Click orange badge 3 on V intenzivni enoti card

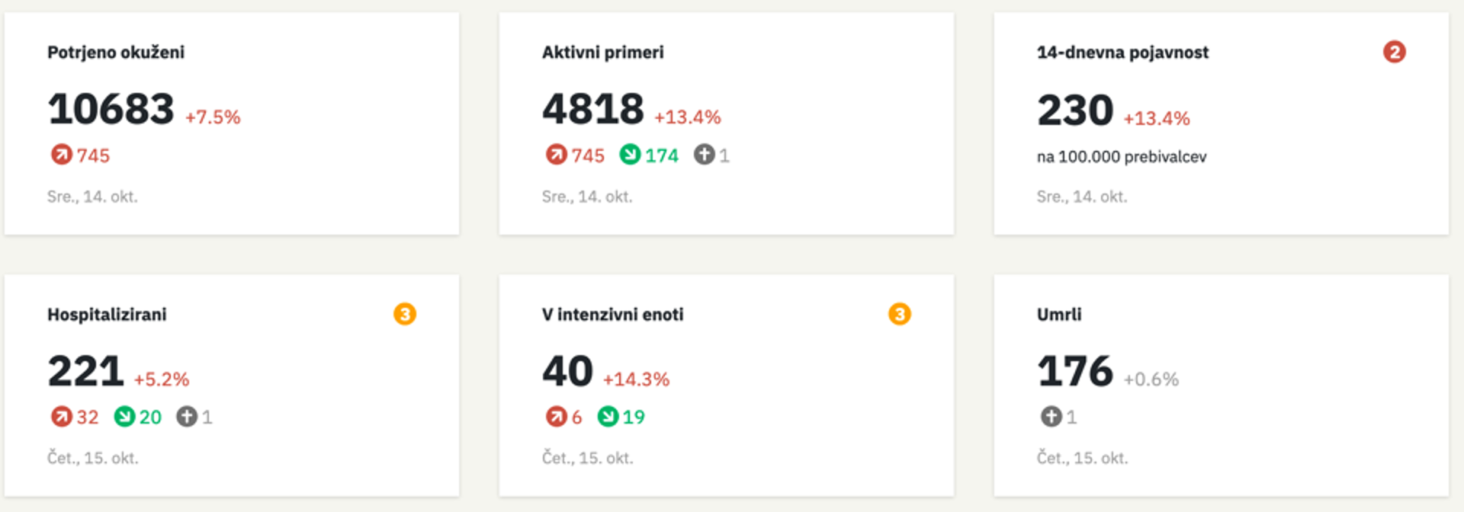click(900, 314)
